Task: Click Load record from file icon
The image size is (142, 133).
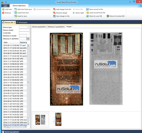Action: coord(88,13)
